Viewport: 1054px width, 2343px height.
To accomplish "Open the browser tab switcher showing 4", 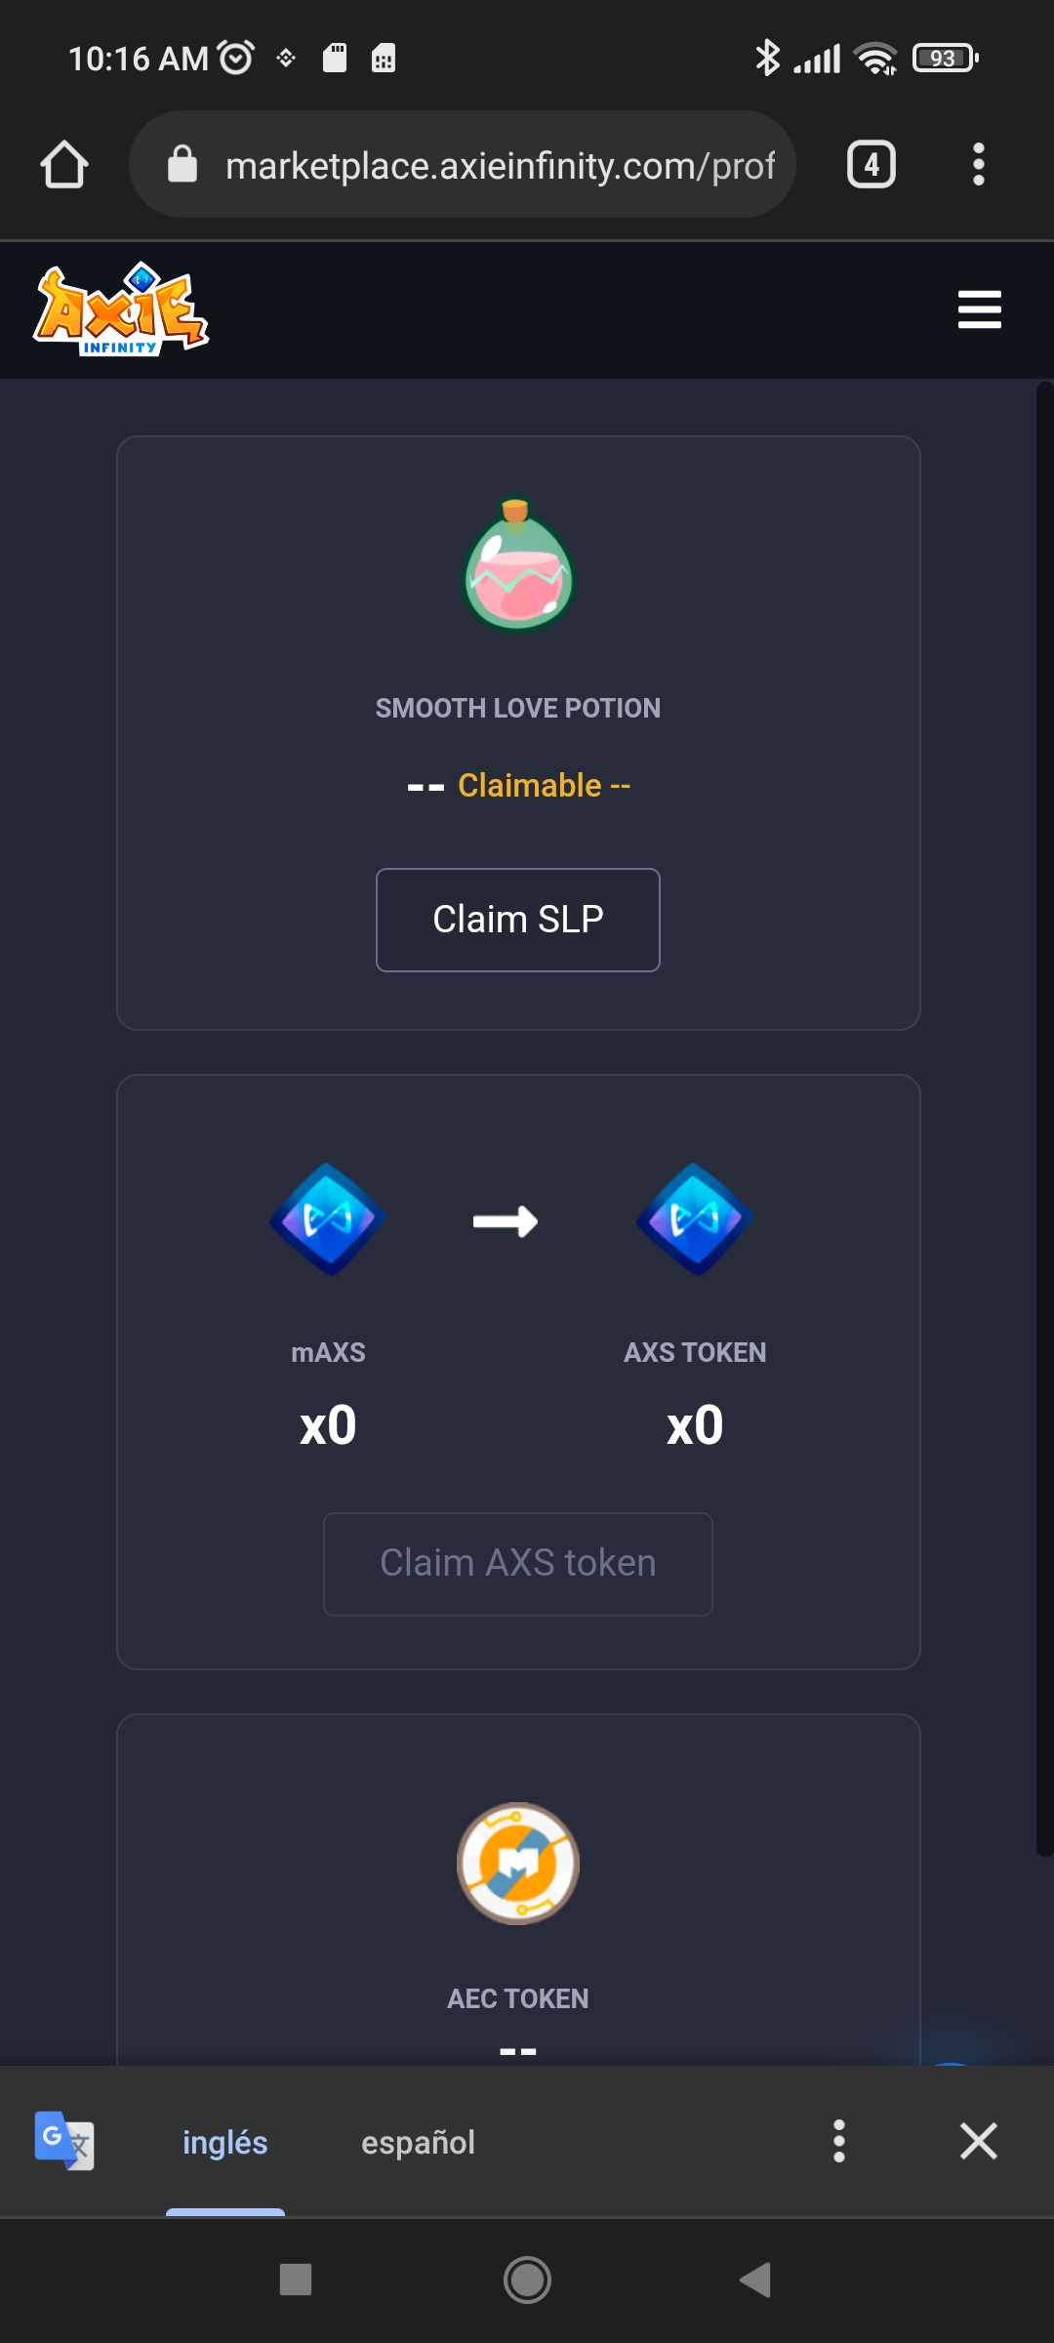I will click(872, 164).
